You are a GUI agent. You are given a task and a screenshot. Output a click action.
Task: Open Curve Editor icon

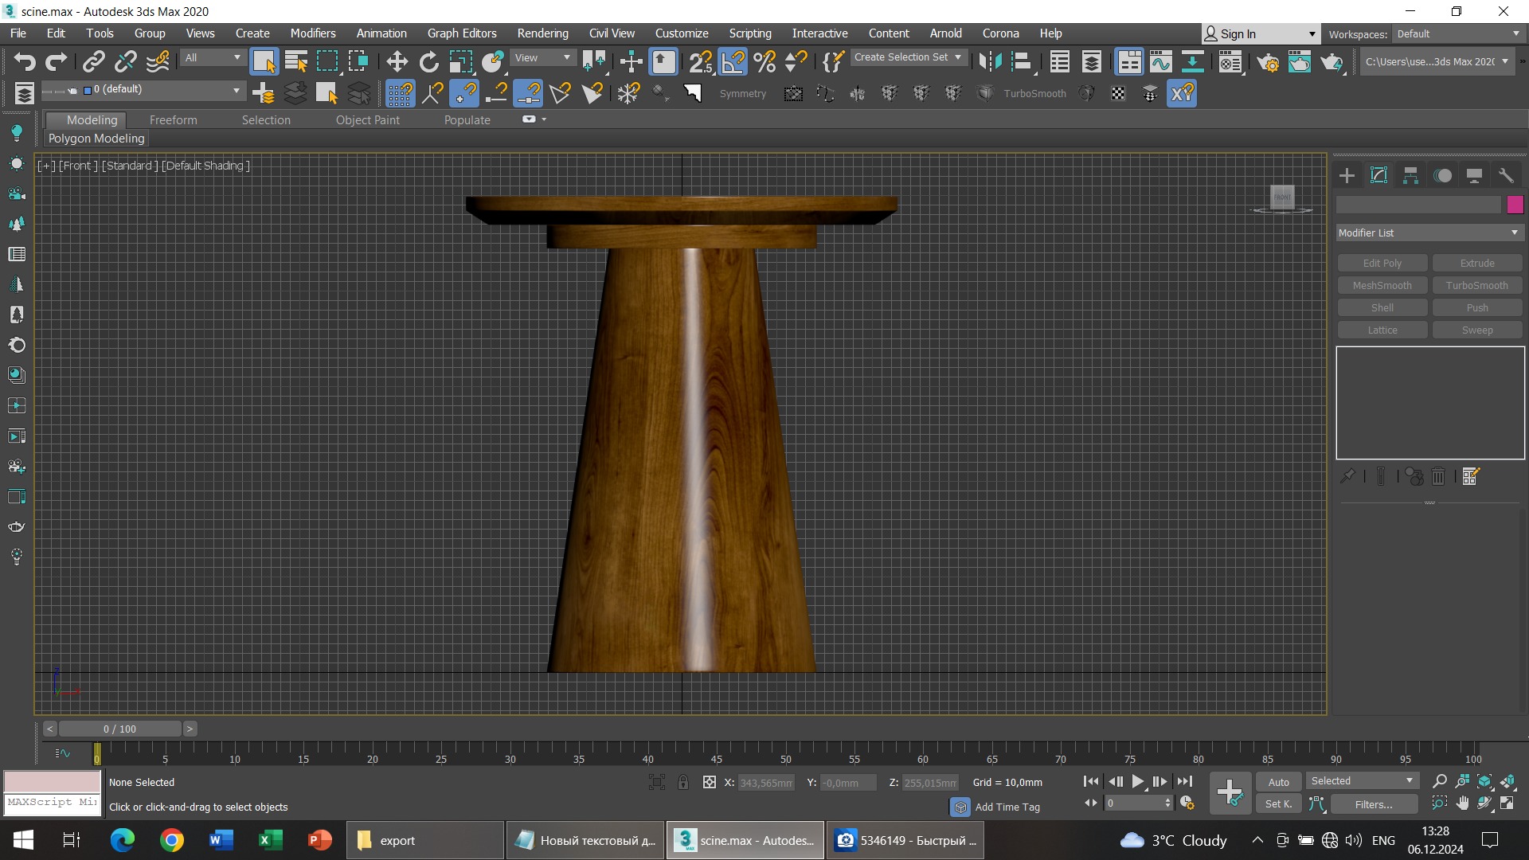(1161, 61)
